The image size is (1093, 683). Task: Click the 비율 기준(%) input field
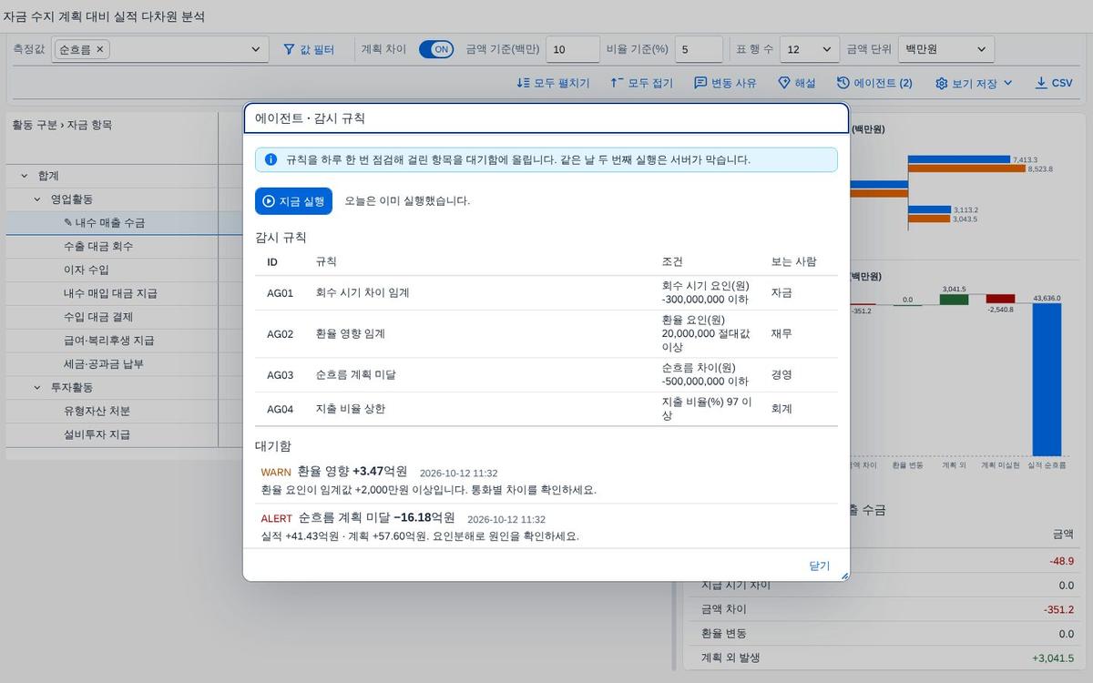(x=699, y=49)
